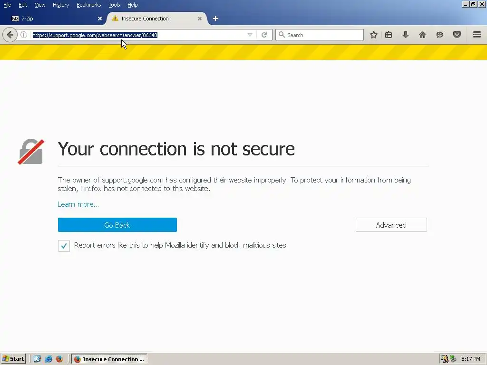This screenshot has height=365, width=487.
Task: Open the Edit menu
Action: click(x=23, y=5)
